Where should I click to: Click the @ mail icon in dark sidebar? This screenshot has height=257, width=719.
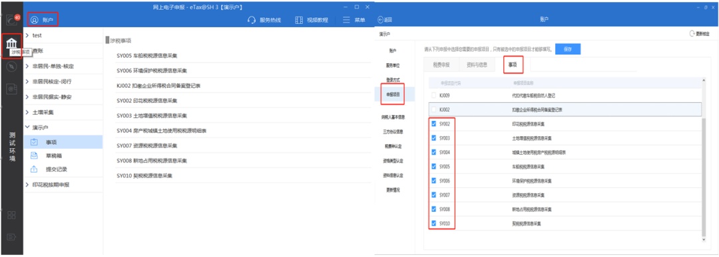tap(11, 90)
